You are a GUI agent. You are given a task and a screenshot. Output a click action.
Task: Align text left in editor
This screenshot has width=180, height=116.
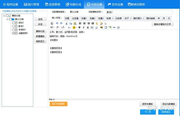tap(80, 23)
